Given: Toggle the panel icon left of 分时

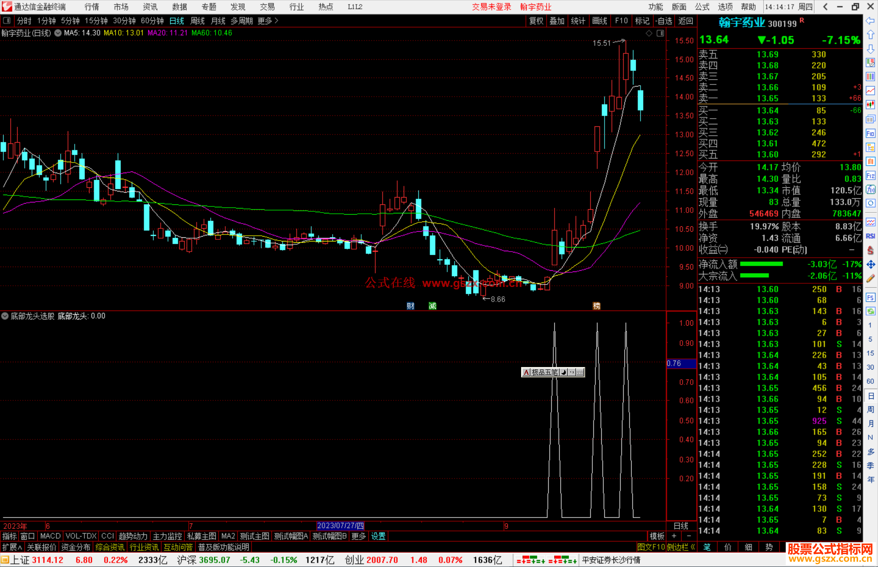Looking at the screenshot, I should pos(7,21).
